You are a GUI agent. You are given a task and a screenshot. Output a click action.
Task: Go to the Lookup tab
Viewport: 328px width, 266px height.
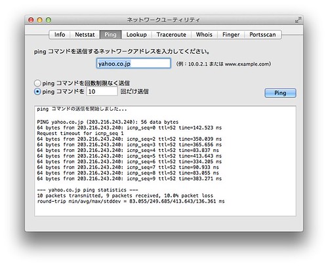click(x=136, y=35)
